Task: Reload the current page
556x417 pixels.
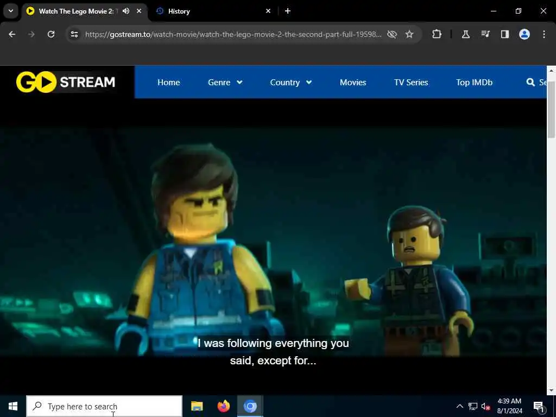Action: (x=51, y=34)
